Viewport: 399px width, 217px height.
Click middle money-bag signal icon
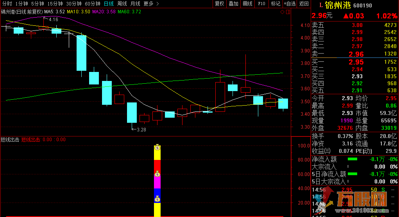pyautogui.click(x=157, y=174)
